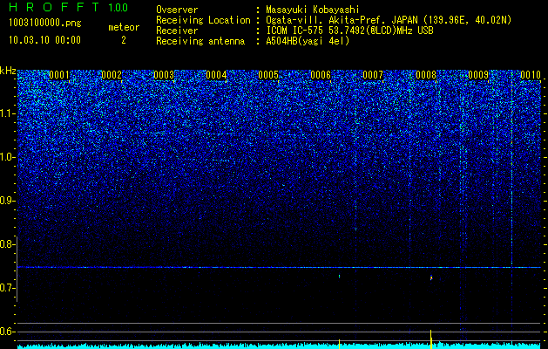Click the 0.7 frequency axis label
The image size is (548, 349).
[x=8, y=288]
